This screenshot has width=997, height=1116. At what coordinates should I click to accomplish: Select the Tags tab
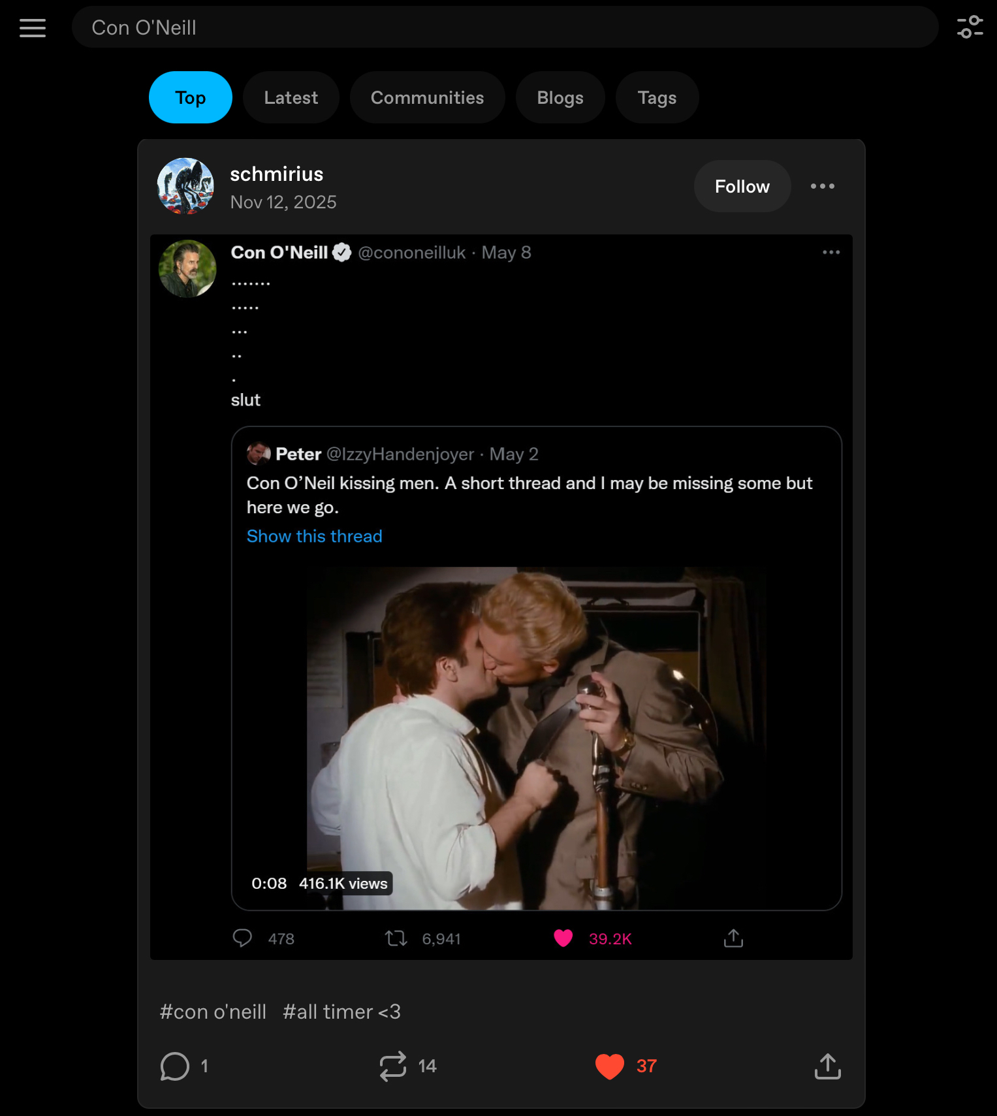657,98
